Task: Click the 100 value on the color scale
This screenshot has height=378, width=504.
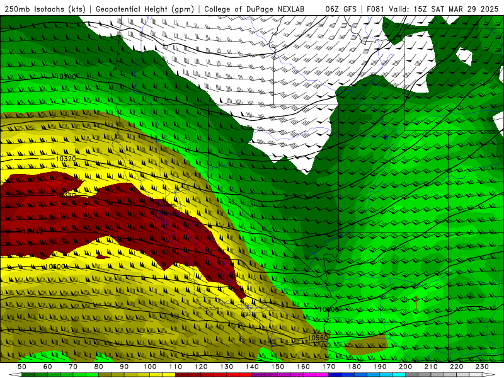Action: click(150, 367)
